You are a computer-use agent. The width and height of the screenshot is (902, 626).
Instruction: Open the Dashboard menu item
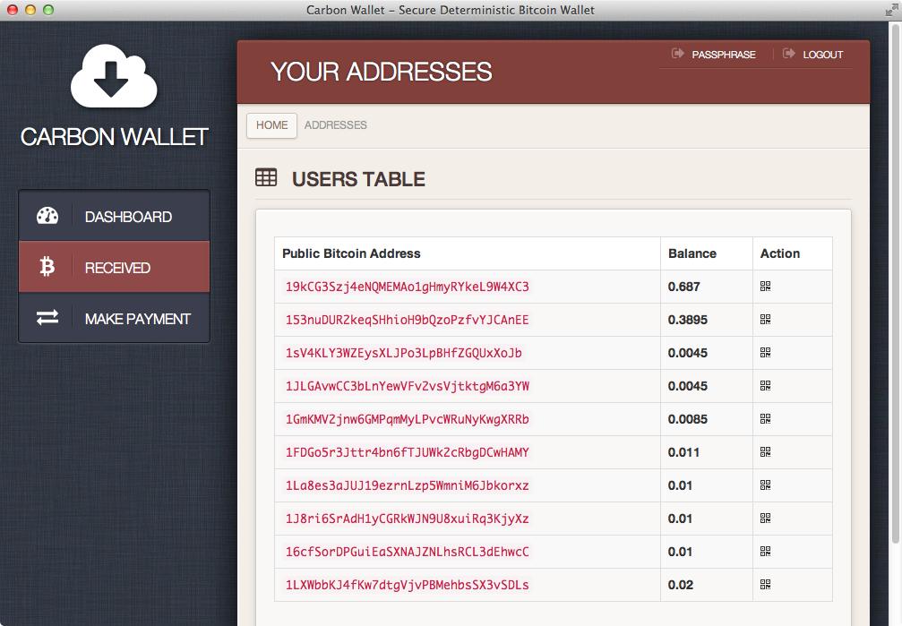[115, 216]
